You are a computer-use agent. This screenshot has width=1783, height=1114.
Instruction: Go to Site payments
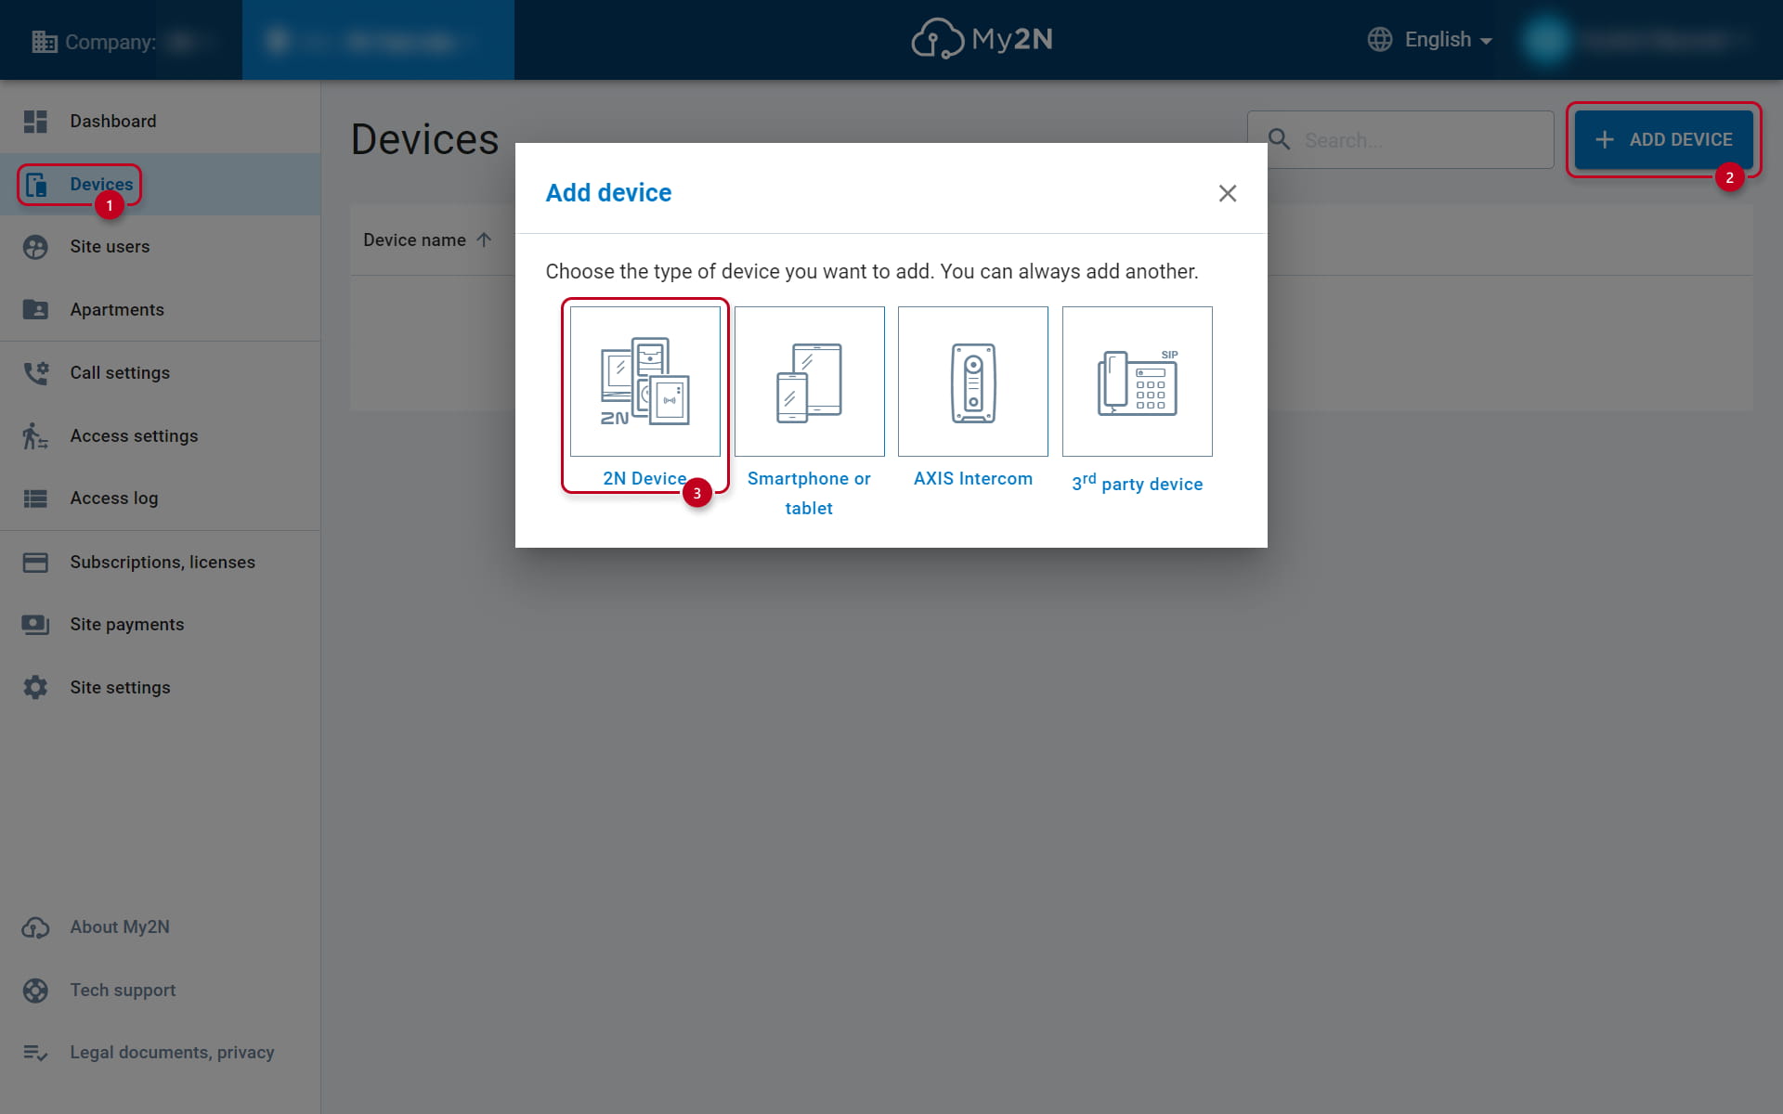coord(127,625)
